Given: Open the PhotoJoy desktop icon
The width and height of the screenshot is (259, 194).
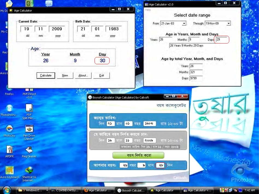Looking at the screenshot, I should click(x=9, y=131).
